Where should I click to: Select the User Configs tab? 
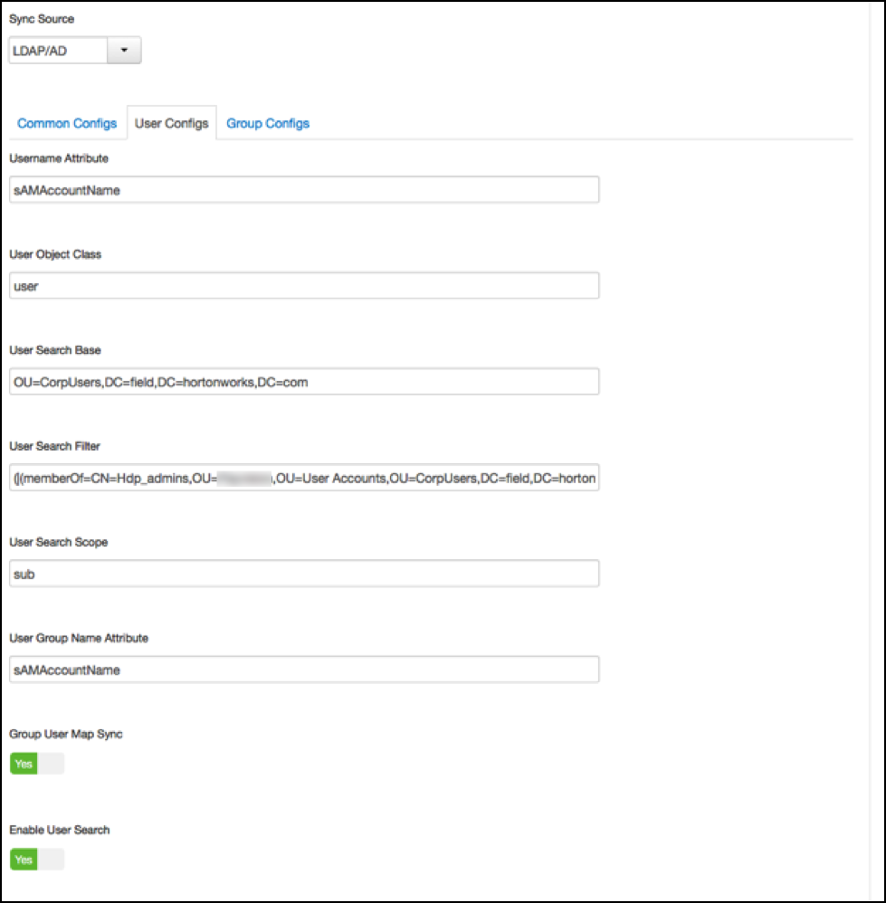[x=171, y=123]
